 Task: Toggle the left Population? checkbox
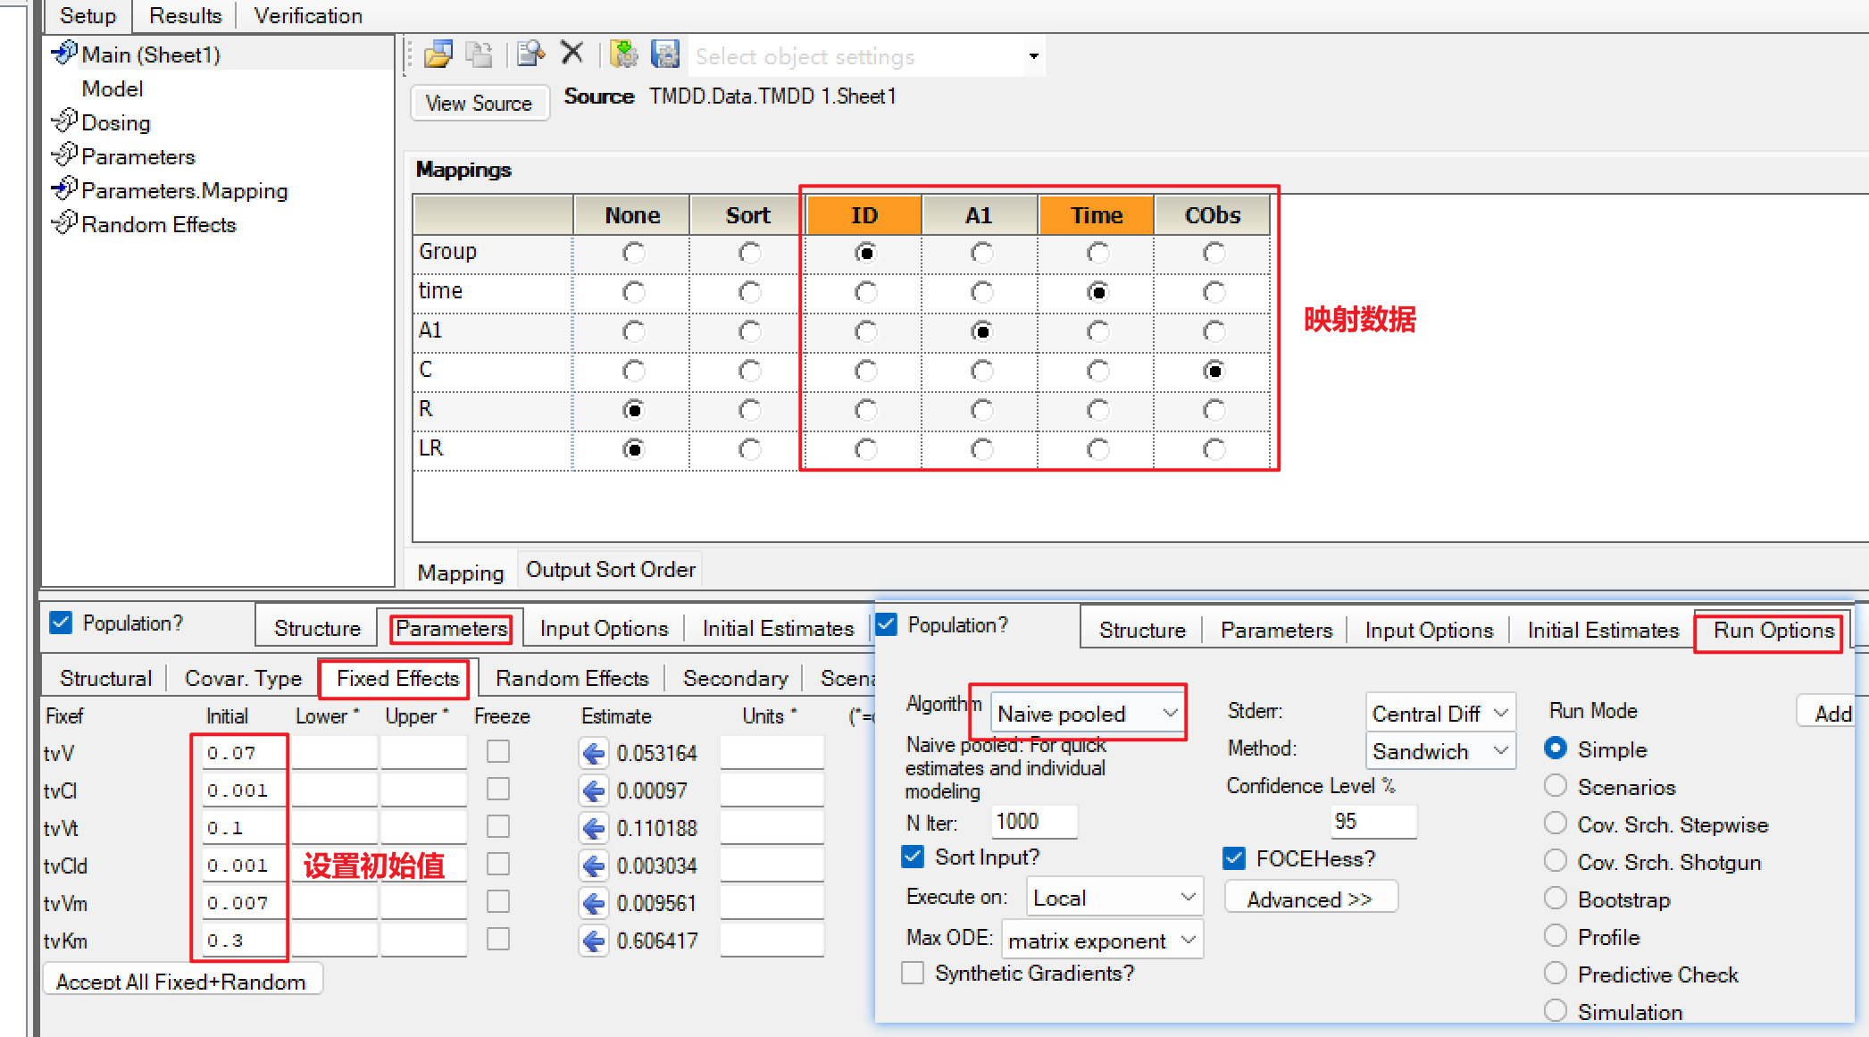(x=61, y=623)
